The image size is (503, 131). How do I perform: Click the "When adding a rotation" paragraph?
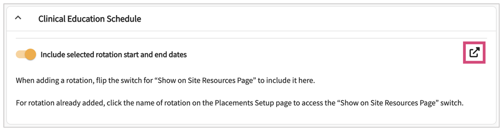click(165, 80)
